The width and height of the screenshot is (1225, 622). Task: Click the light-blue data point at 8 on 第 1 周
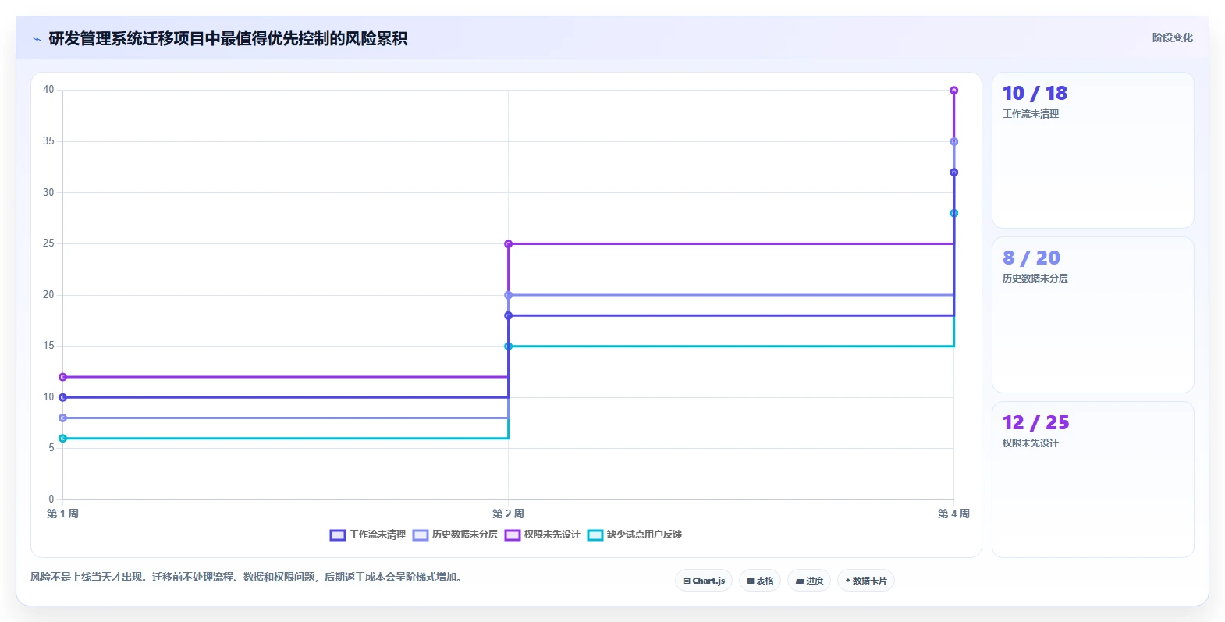click(x=63, y=418)
